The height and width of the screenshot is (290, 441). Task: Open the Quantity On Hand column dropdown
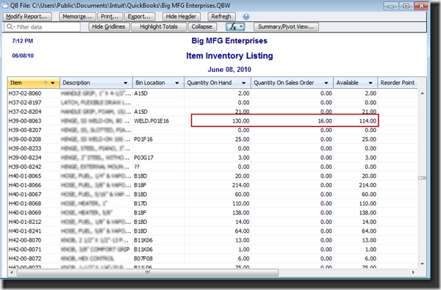pyautogui.click(x=243, y=83)
